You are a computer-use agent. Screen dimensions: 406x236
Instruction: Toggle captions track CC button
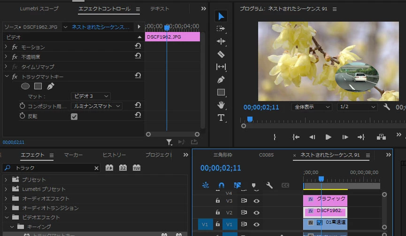[x=285, y=185]
